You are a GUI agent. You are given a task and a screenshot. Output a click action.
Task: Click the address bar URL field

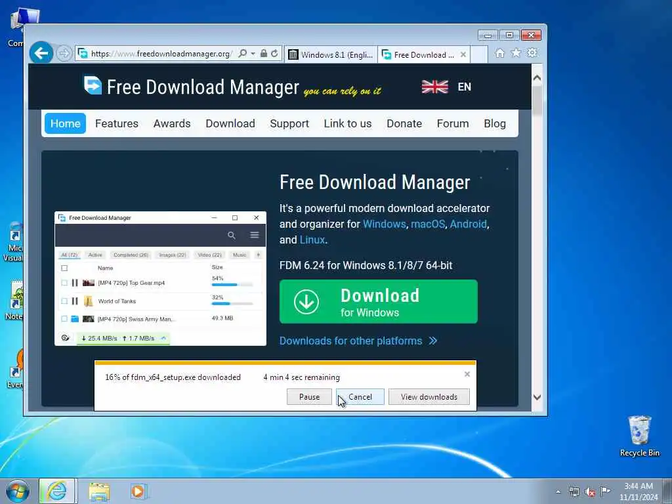(x=161, y=54)
